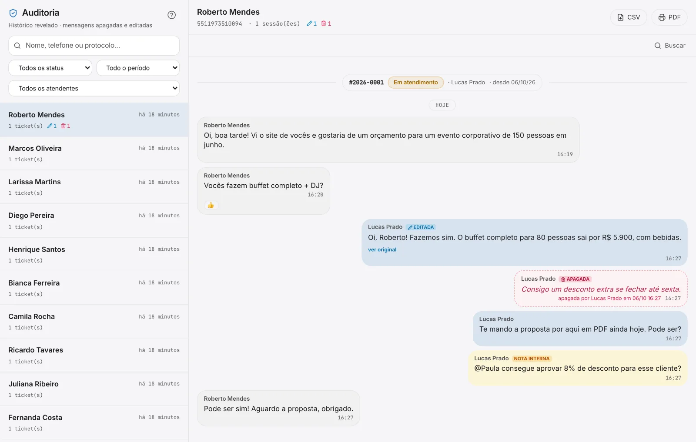Open Fernanda Costa conversation
Screen dimensions: 696x442
[x=94, y=422]
